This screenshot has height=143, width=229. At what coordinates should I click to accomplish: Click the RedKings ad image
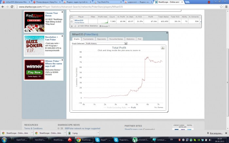(x=34, y=22)
